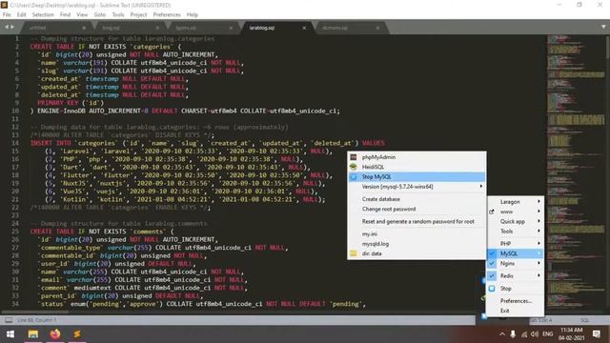Open the Selection menu

pyautogui.click(x=43, y=15)
